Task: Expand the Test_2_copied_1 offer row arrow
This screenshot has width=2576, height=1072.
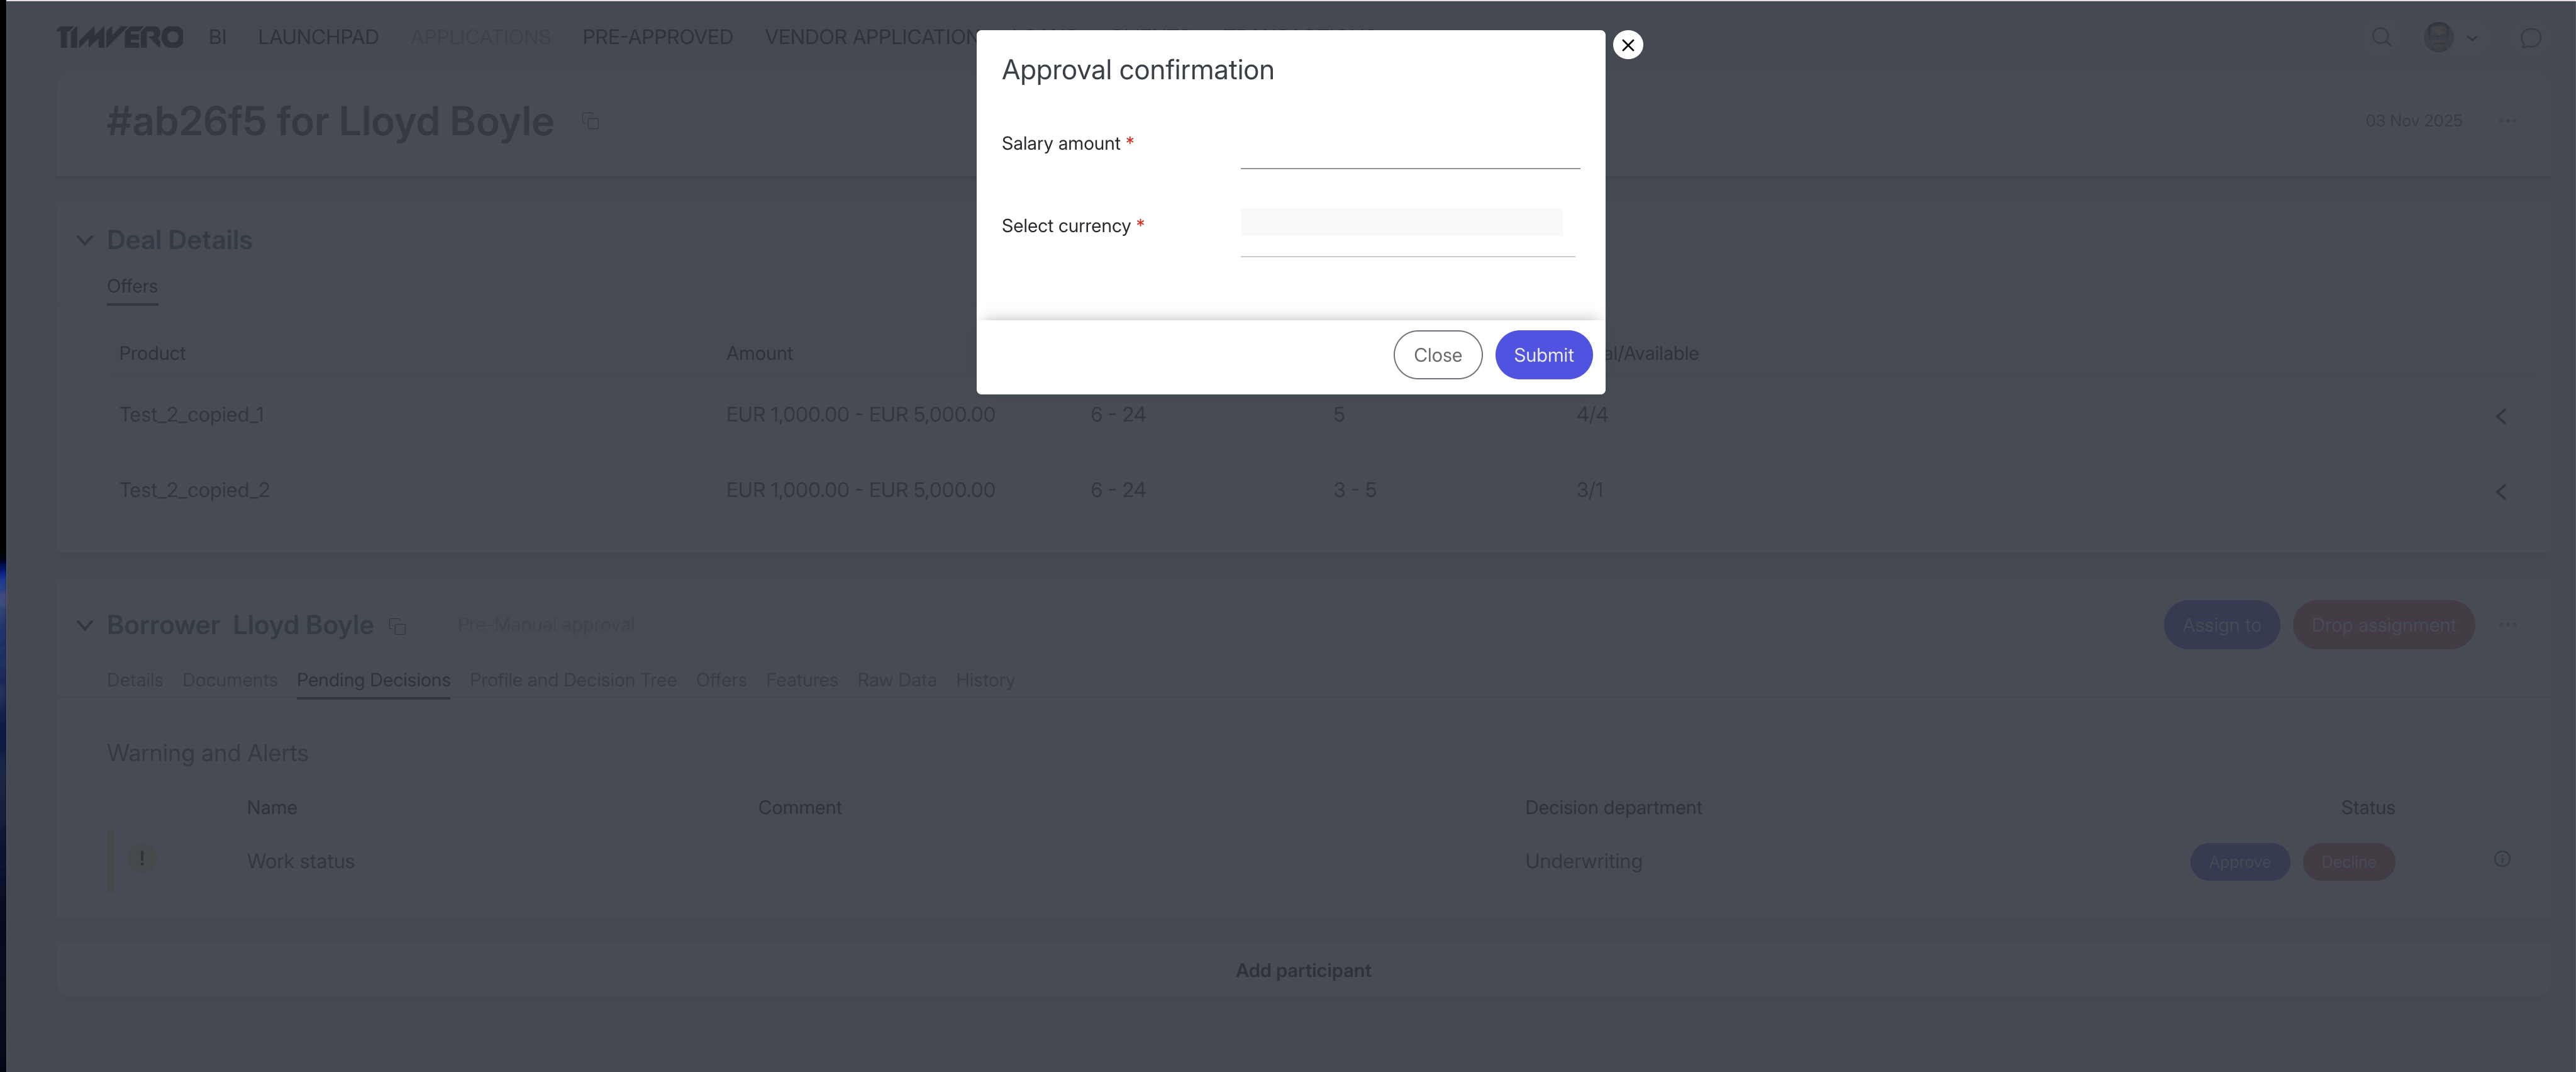Action: (2501, 416)
